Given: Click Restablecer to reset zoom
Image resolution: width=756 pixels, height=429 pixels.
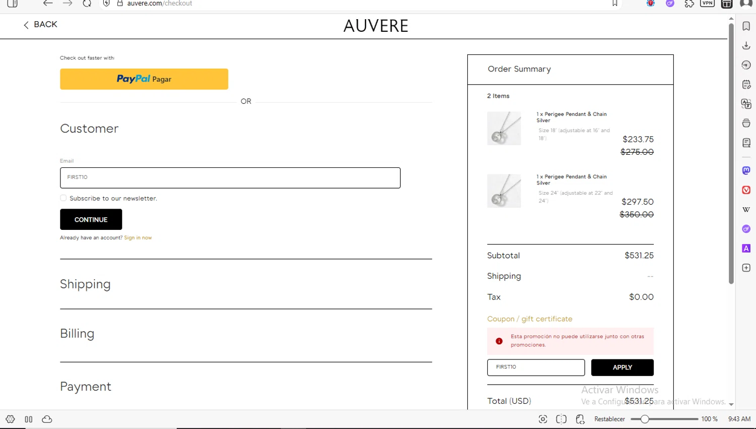Looking at the screenshot, I should [609, 419].
